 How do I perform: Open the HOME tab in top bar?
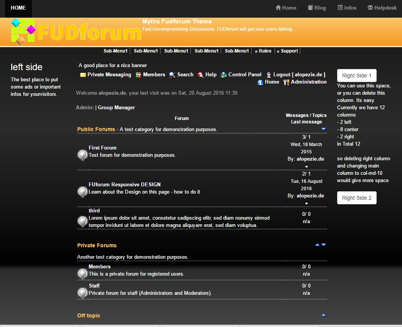[18, 8]
